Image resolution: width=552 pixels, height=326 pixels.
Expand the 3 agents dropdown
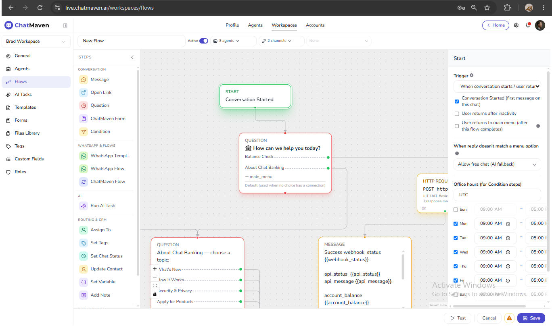(x=233, y=41)
